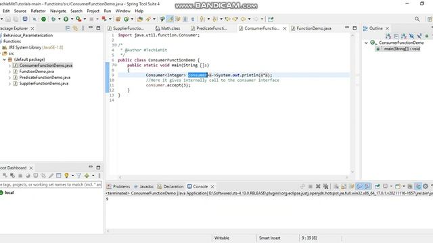
Task: Click Remove All Terminated Launches double X icon
Action: [x=326, y=186]
